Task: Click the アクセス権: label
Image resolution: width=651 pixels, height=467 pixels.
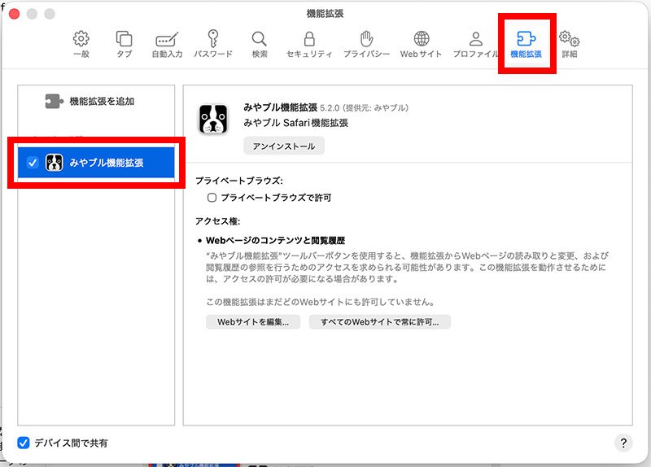Action: (x=217, y=221)
